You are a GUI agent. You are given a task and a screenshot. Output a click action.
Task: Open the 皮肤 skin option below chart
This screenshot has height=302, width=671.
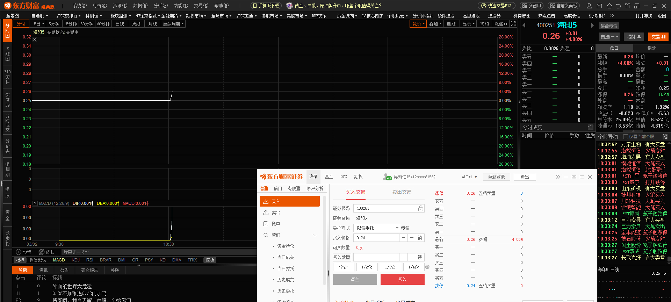coord(46,252)
